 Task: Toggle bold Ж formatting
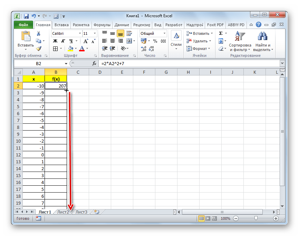[x=55, y=41]
